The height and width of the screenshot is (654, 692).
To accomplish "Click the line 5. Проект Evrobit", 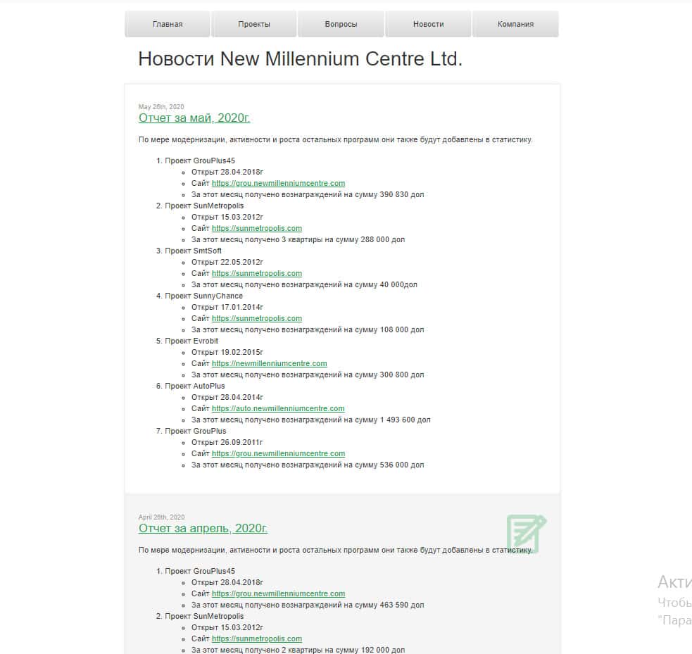I will click(x=187, y=341).
